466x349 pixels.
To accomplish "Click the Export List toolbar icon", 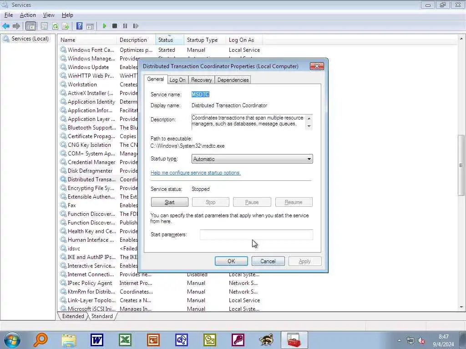I will 66,26.
